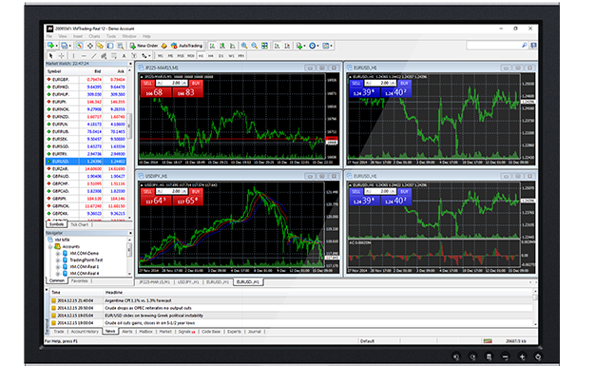Select EURUSD row in Market Watch
Image resolution: width=595 pixels, height=366 pixels.
click(x=86, y=162)
